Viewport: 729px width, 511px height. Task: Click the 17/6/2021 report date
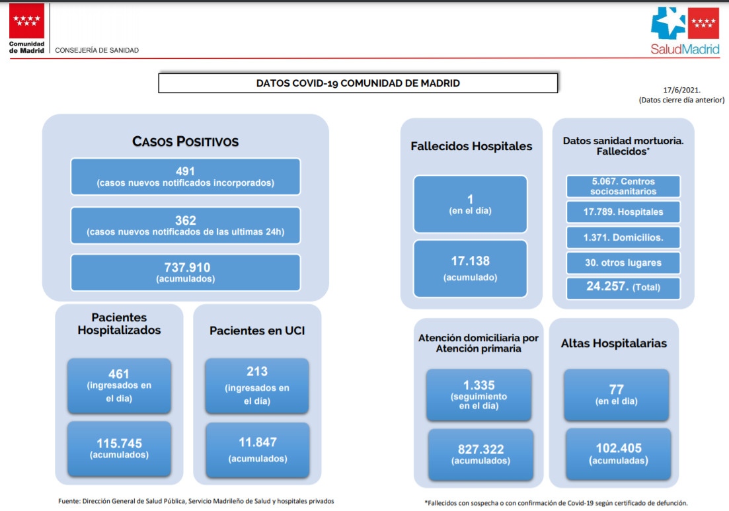click(681, 89)
